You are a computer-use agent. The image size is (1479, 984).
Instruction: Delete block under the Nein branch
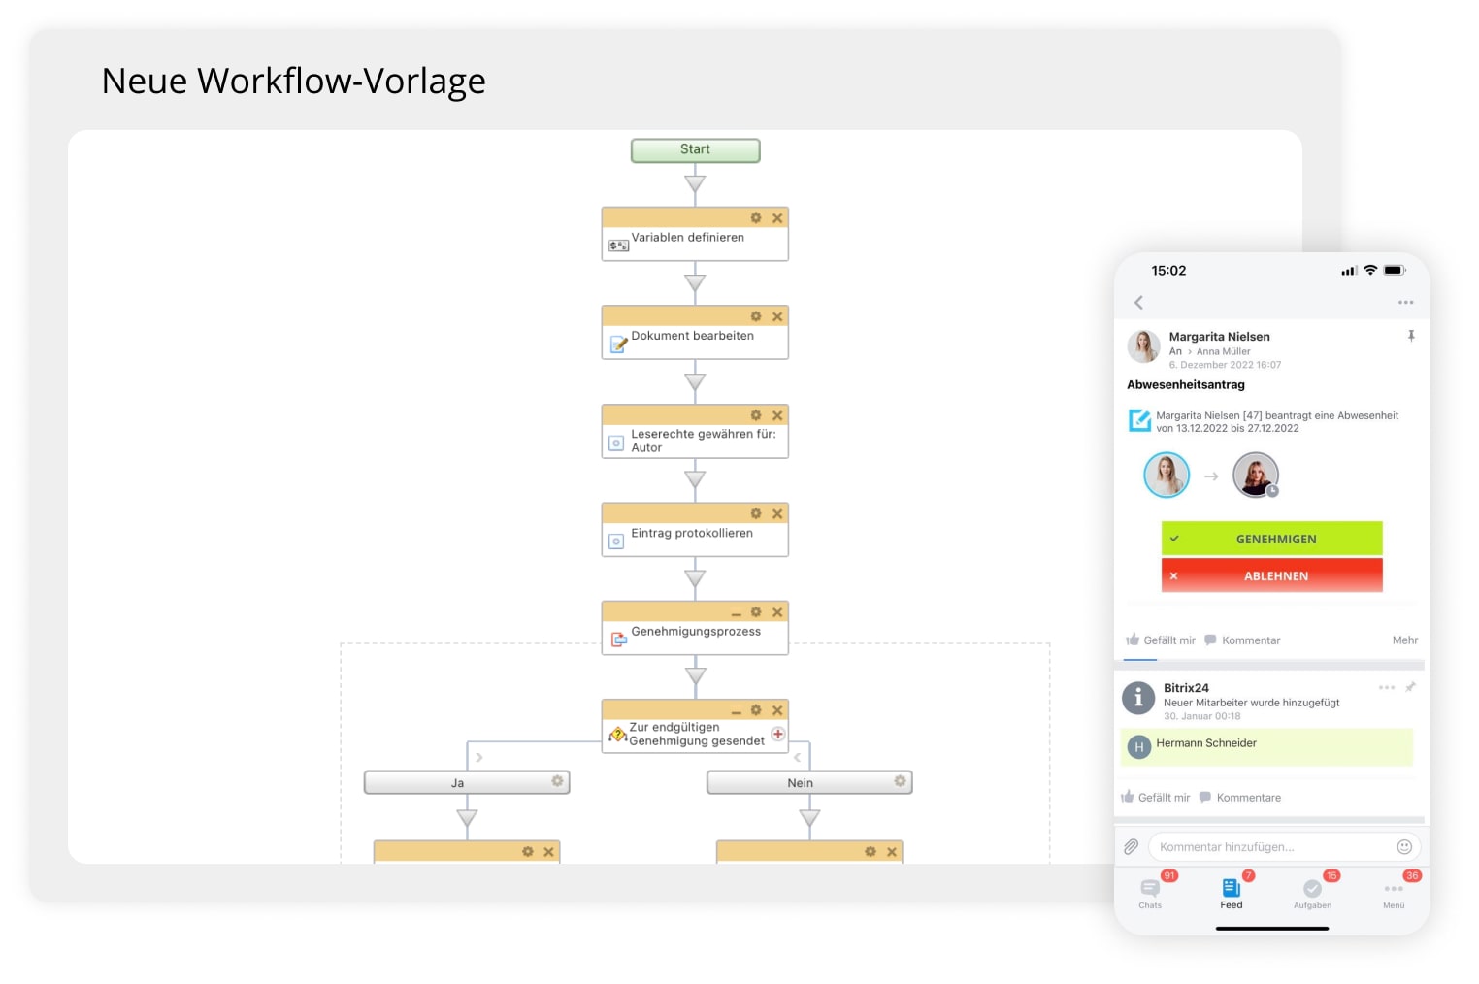[x=891, y=851]
